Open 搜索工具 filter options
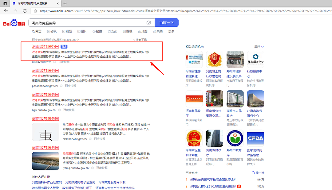The image size is (332, 190). [140, 40]
